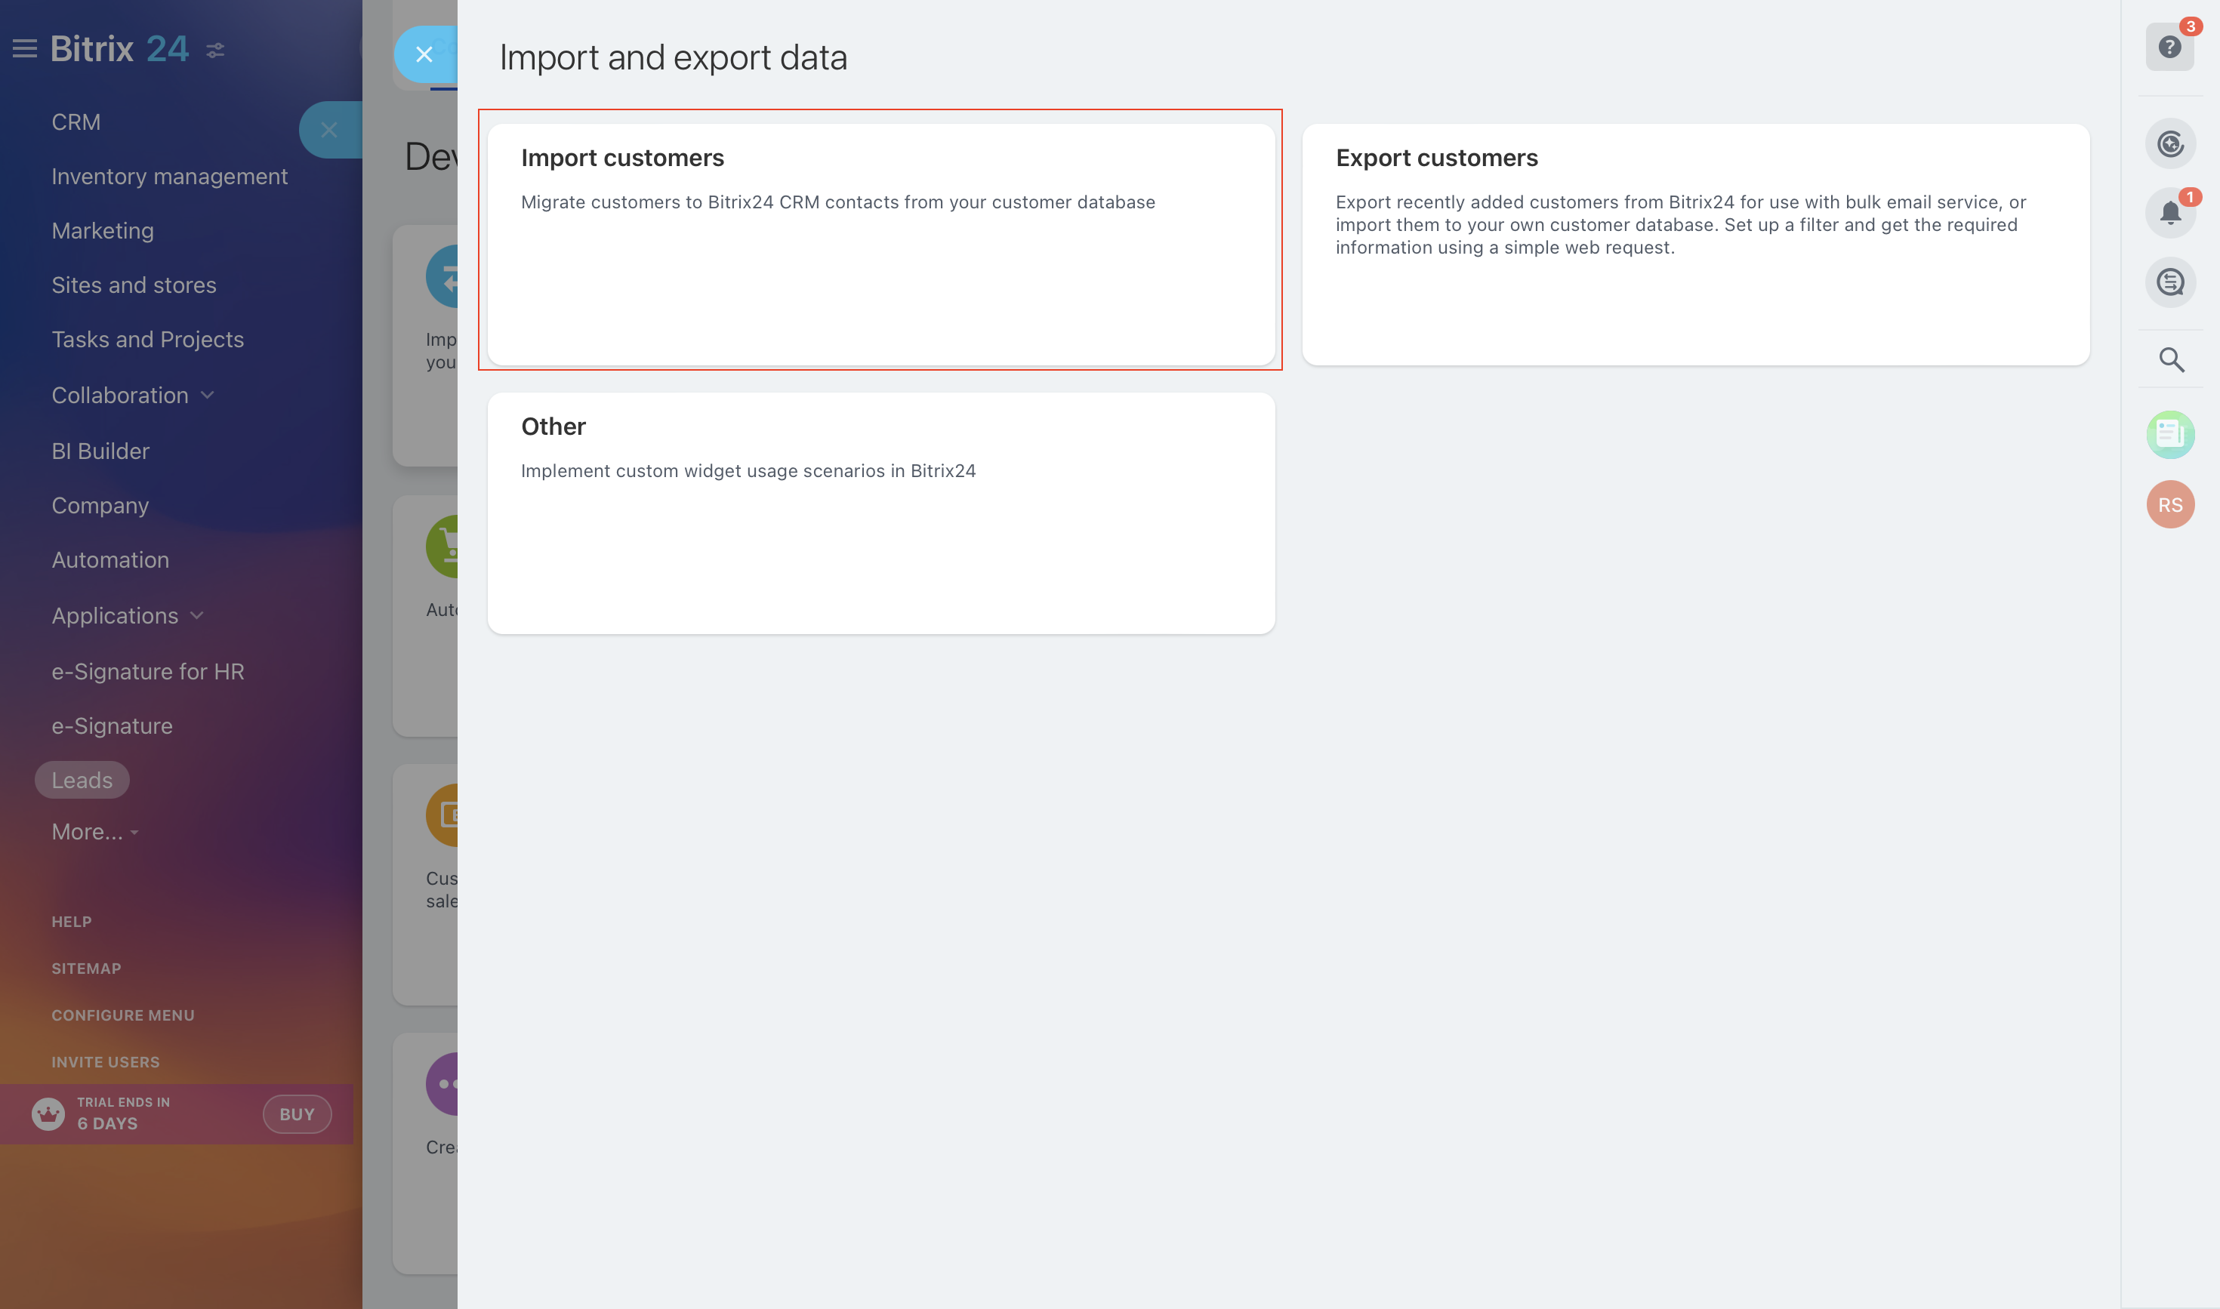Click 'Migrate customers to Bitrix24 CRM contacts' description
The height and width of the screenshot is (1309, 2220).
click(x=838, y=202)
